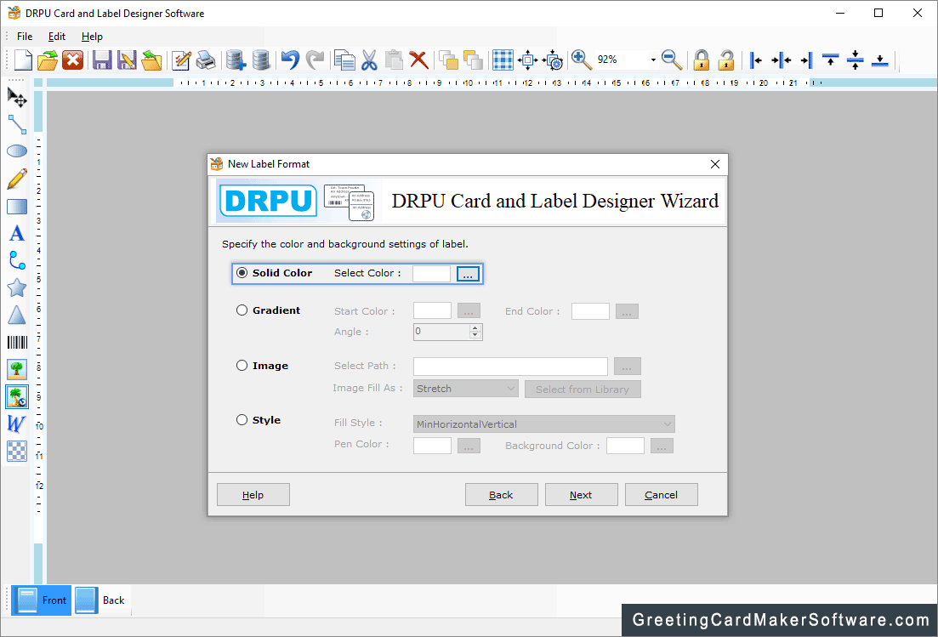Image resolution: width=938 pixels, height=637 pixels.
Task: Click the align left edges icon
Action: pos(755,60)
